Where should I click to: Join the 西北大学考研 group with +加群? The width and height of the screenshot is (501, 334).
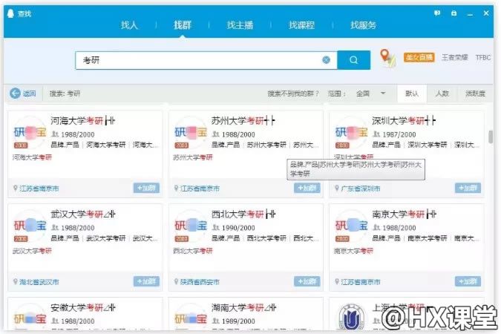coord(307,281)
